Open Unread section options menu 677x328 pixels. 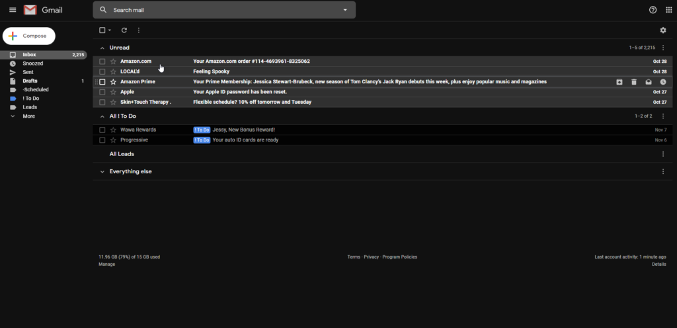[663, 48]
